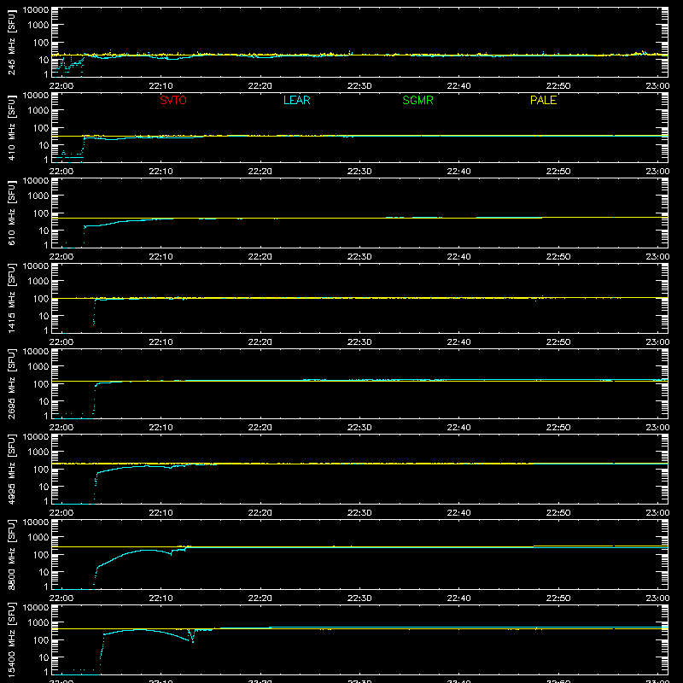Select the 2695 MHz [SFU] axis title
The image size is (683, 683).
[x=11, y=383]
